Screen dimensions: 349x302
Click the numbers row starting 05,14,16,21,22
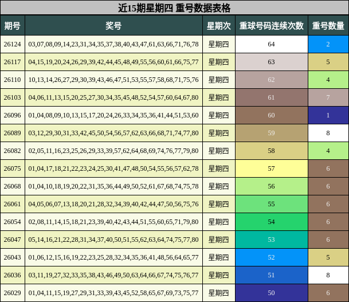(113, 240)
